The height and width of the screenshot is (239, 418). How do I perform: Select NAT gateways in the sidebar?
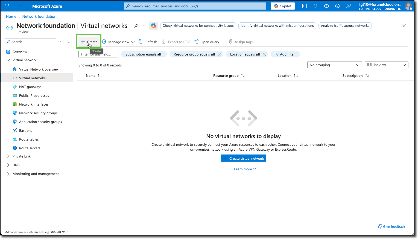pos(30,87)
